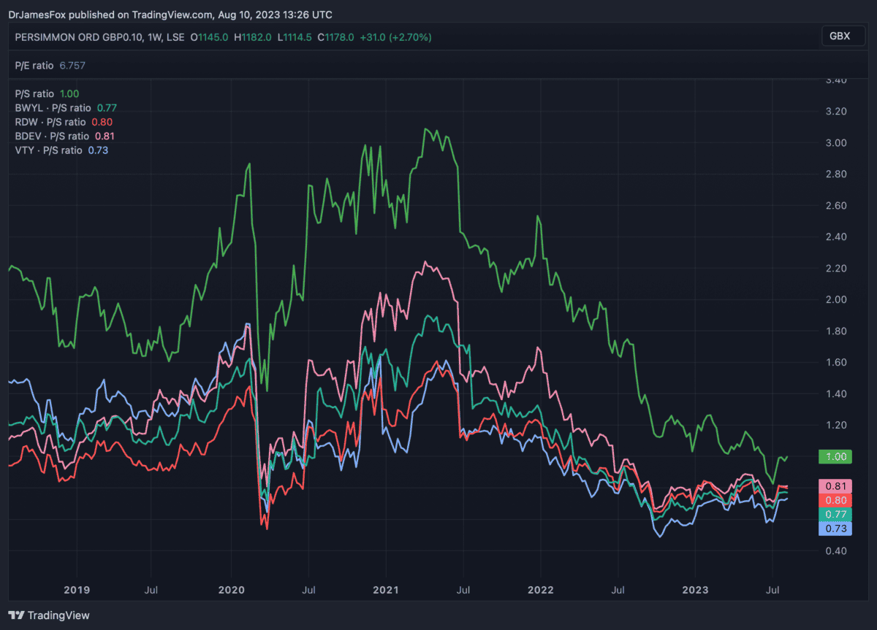Click the 3.00 level on price scale
This screenshot has width=877, height=630.
tap(835, 142)
